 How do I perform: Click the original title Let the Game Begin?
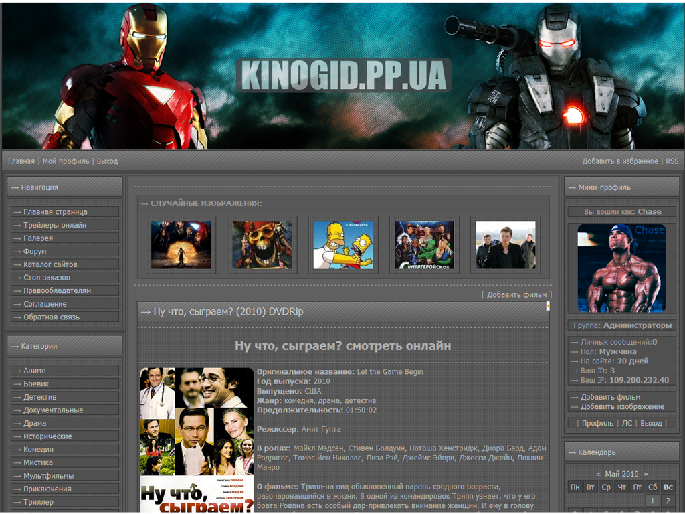(390, 372)
